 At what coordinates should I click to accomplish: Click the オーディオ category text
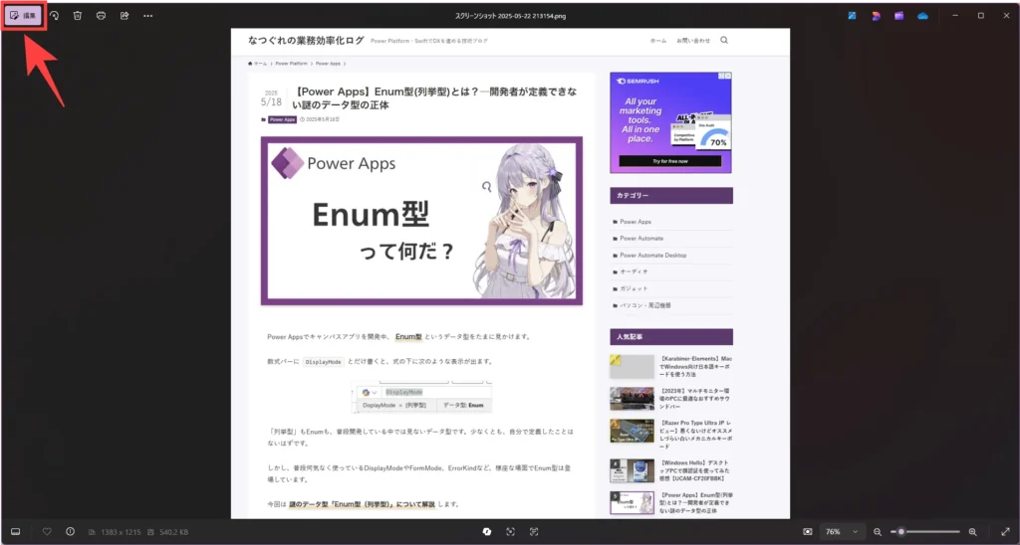pyautogui.click(x=634, y=272)
